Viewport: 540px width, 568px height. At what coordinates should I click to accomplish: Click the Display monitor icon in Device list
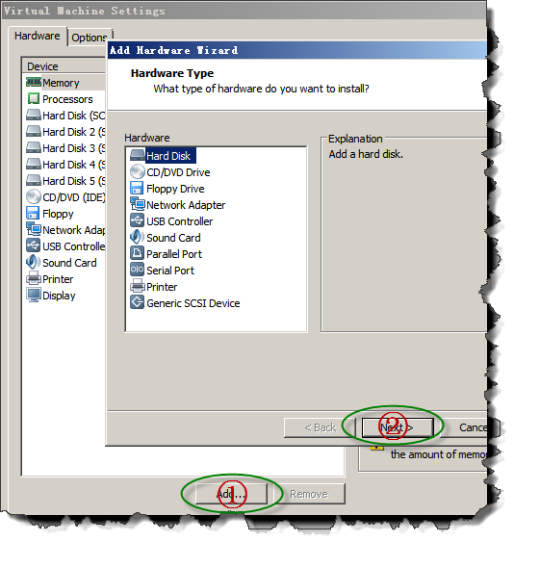[x=34, y=295]
